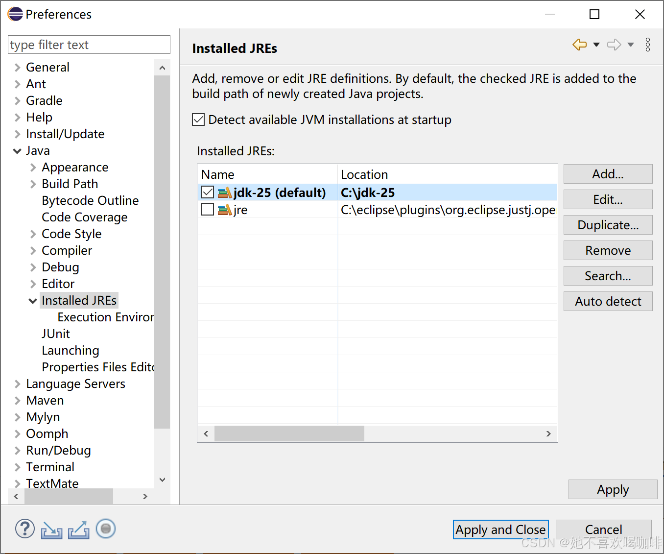The width and height of the screenshot is (664, 554).
Task: Select Launching preferences page
Action: tap(71, 351)
